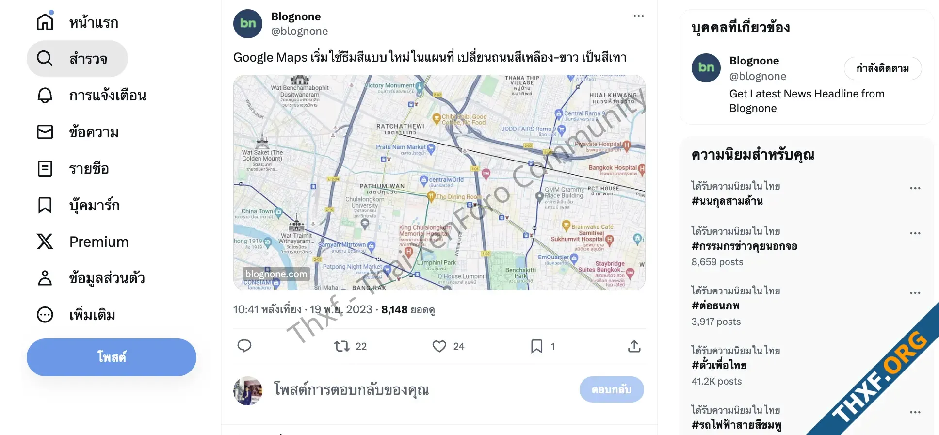Click the blue Post (โพสต์) button
Screen dimensions: 939x435
pos(112,357)
